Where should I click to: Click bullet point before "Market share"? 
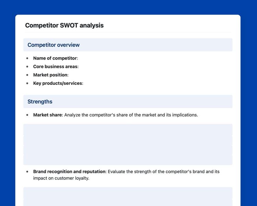coord(27,115)
